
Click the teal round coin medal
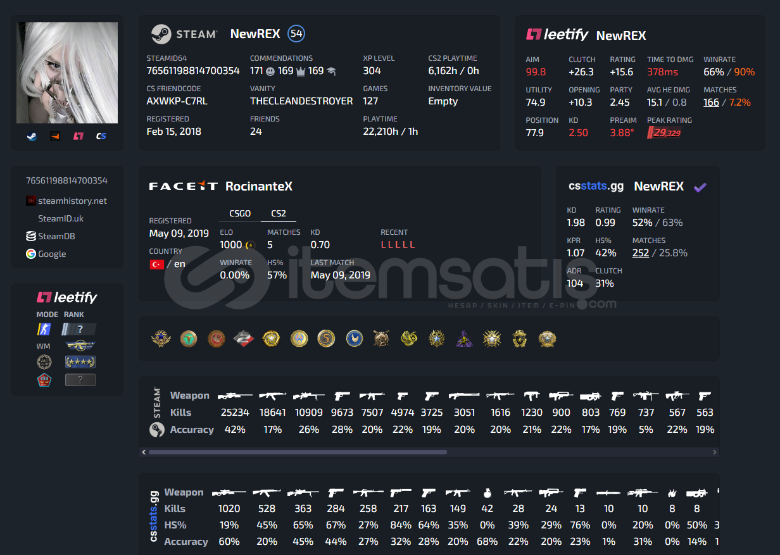coord(189,339)
